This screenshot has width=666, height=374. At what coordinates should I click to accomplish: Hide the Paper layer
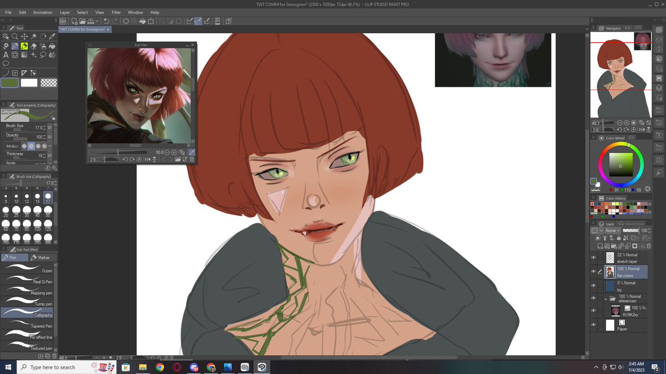(593, 325)
